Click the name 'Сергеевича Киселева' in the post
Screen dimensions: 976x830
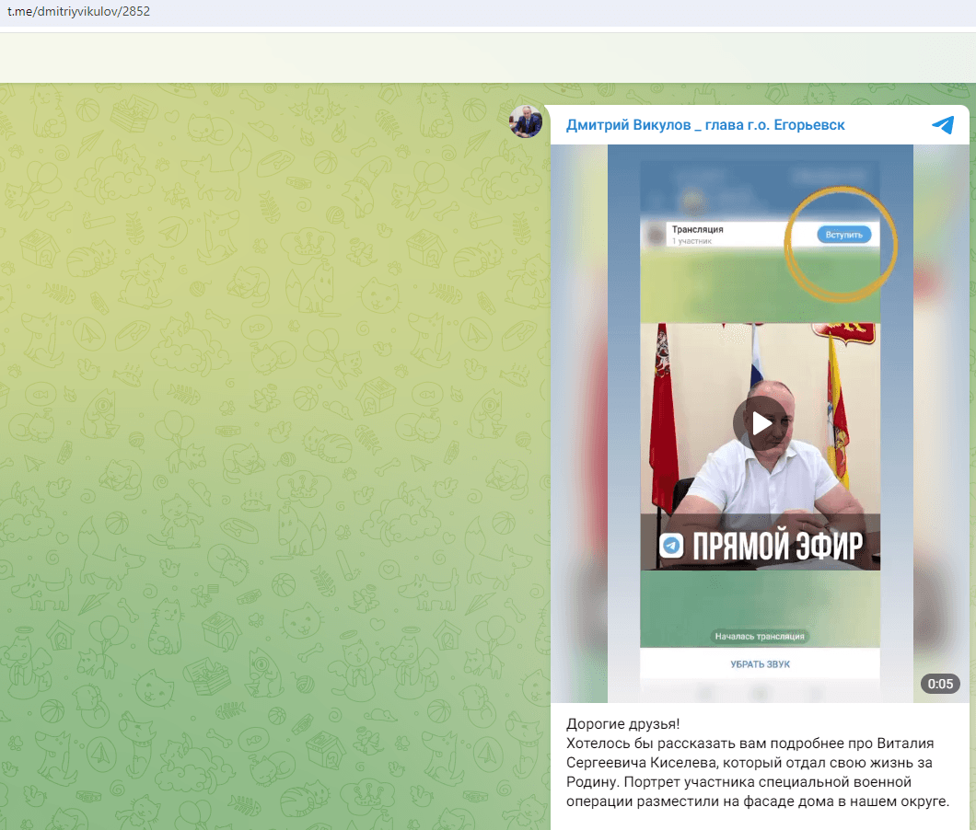[643, 763]
